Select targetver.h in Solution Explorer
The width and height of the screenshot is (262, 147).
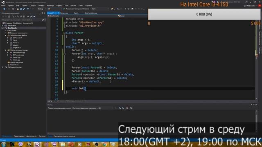17,48
